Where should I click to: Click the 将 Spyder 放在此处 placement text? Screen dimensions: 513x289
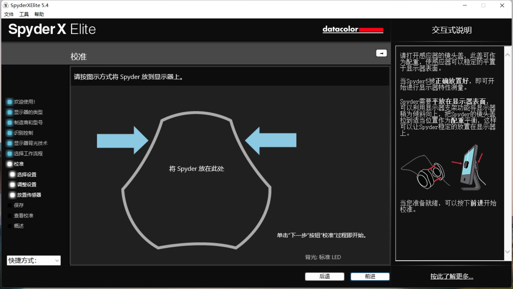(197, 169)
